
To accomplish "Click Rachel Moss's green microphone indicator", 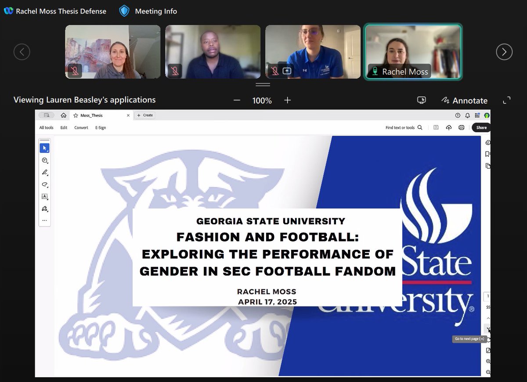I will pos(375,71).
